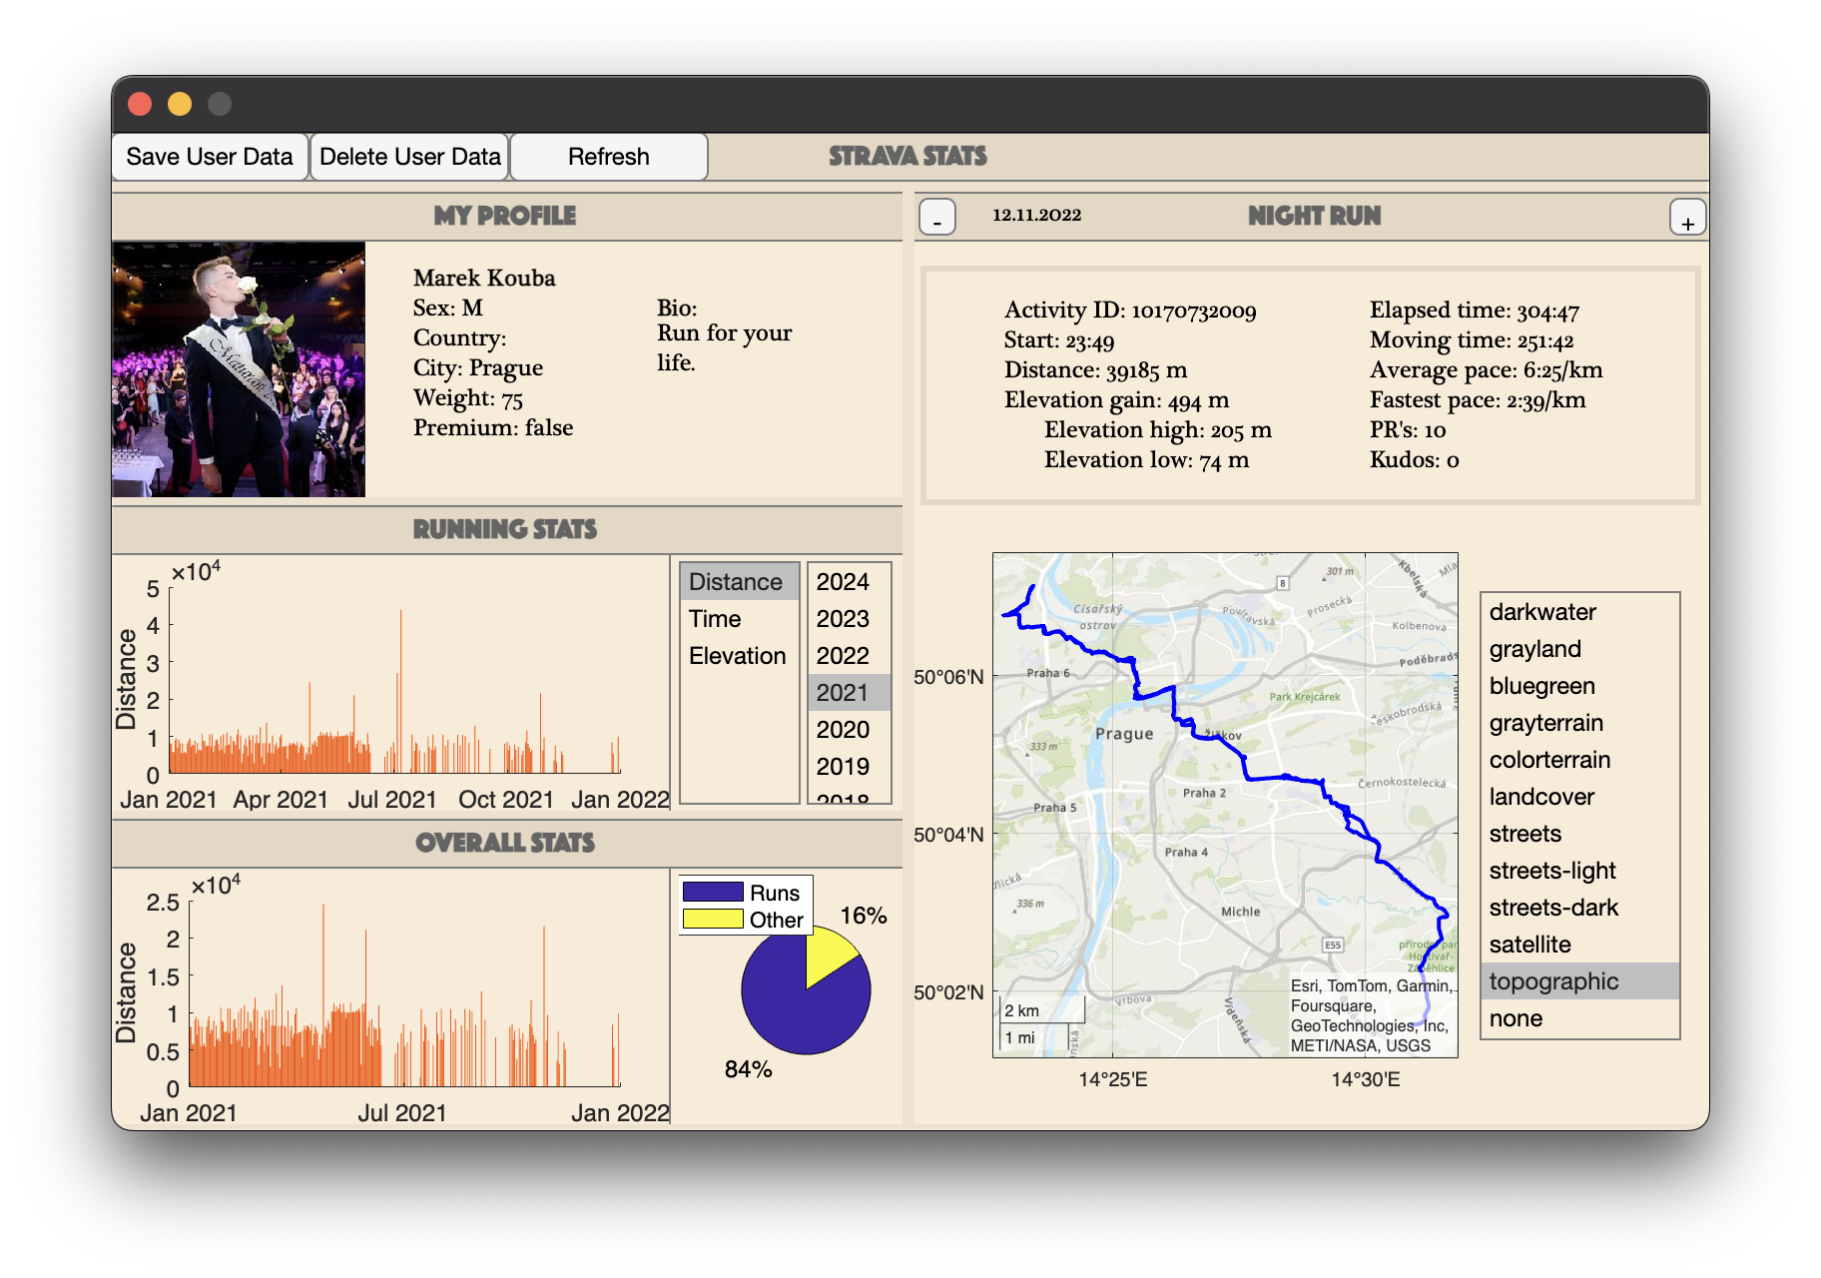Screen dimensions: 1821x1278
Task: Choose none in the basemap list
Action: coord(1516,1018)
